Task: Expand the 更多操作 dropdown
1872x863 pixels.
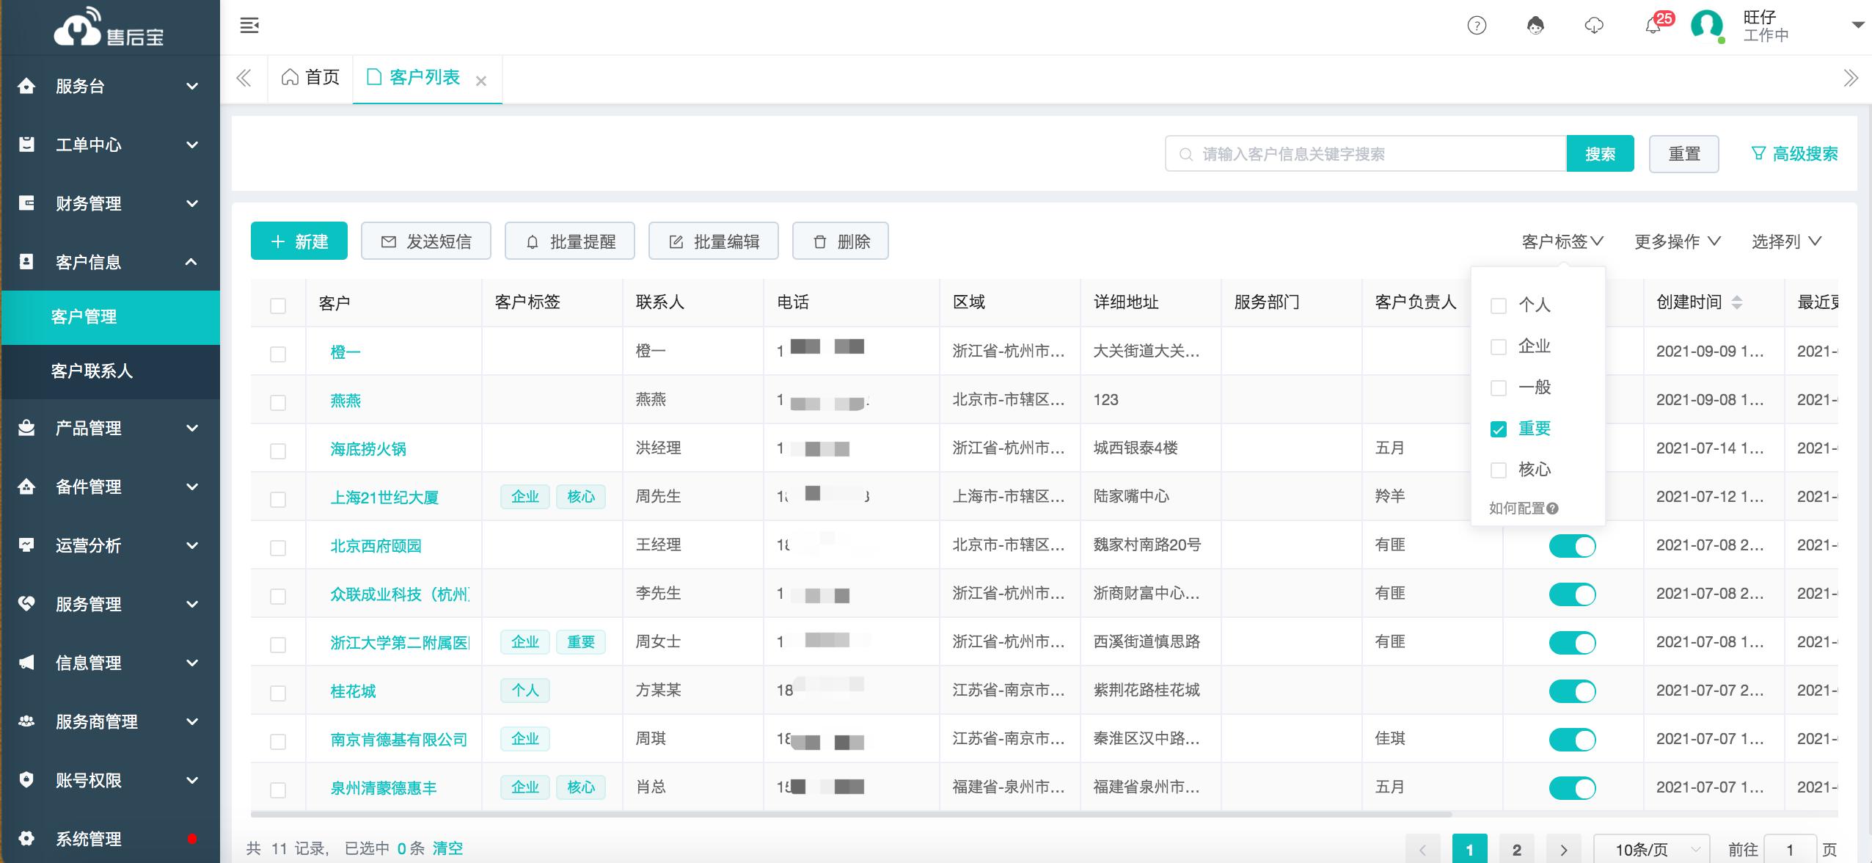Action: pos(1677,241)
